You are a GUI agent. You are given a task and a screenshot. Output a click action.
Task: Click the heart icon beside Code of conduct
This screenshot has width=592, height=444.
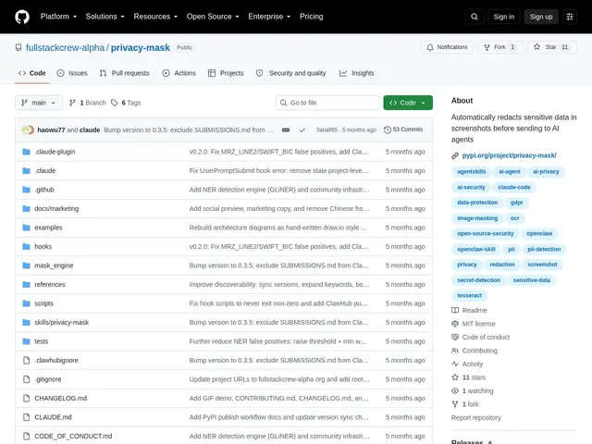point(455,337)
